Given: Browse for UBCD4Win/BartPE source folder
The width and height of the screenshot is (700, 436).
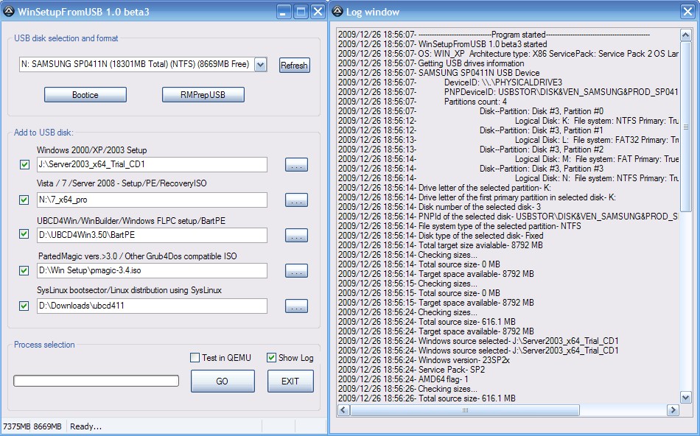Looking at the screenshot, I should coord(296,235).
